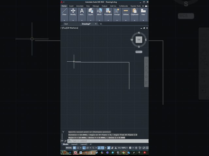Open Adobe Acrobat from the taskbar
This screenshot has height=156, width=209.
click(145, 152)
